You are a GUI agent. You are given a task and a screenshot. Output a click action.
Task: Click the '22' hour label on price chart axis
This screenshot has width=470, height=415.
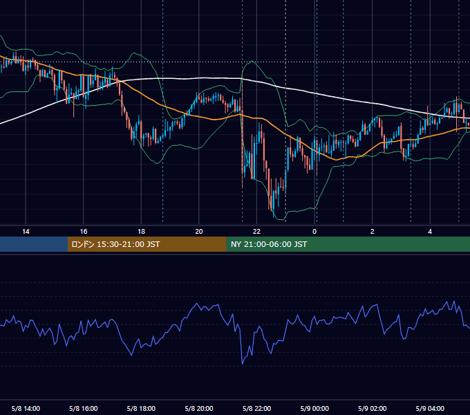point(256,232)
